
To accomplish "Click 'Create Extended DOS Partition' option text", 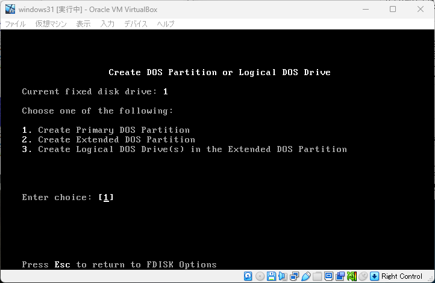I will pos(116,140).
